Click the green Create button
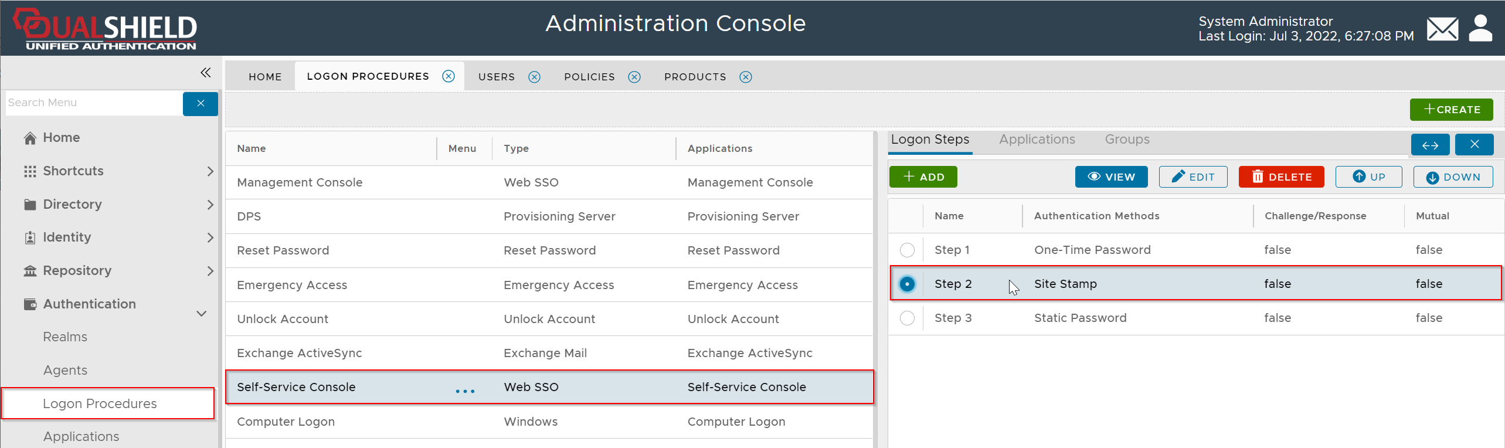 pos(1451,110)
